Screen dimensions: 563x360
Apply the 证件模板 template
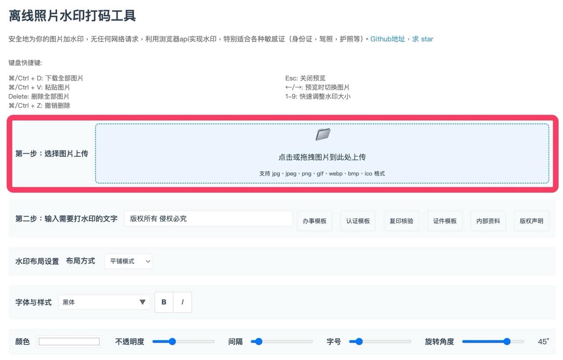coord(445,221)
